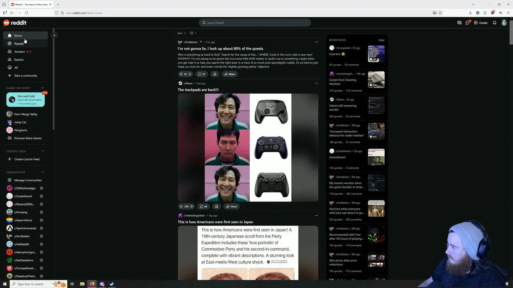Clear the recent posts list
Screen dimensions: 513x288
click(381, 40)
